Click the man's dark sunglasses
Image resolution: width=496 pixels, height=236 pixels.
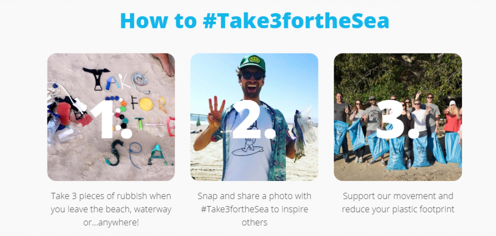253,75
